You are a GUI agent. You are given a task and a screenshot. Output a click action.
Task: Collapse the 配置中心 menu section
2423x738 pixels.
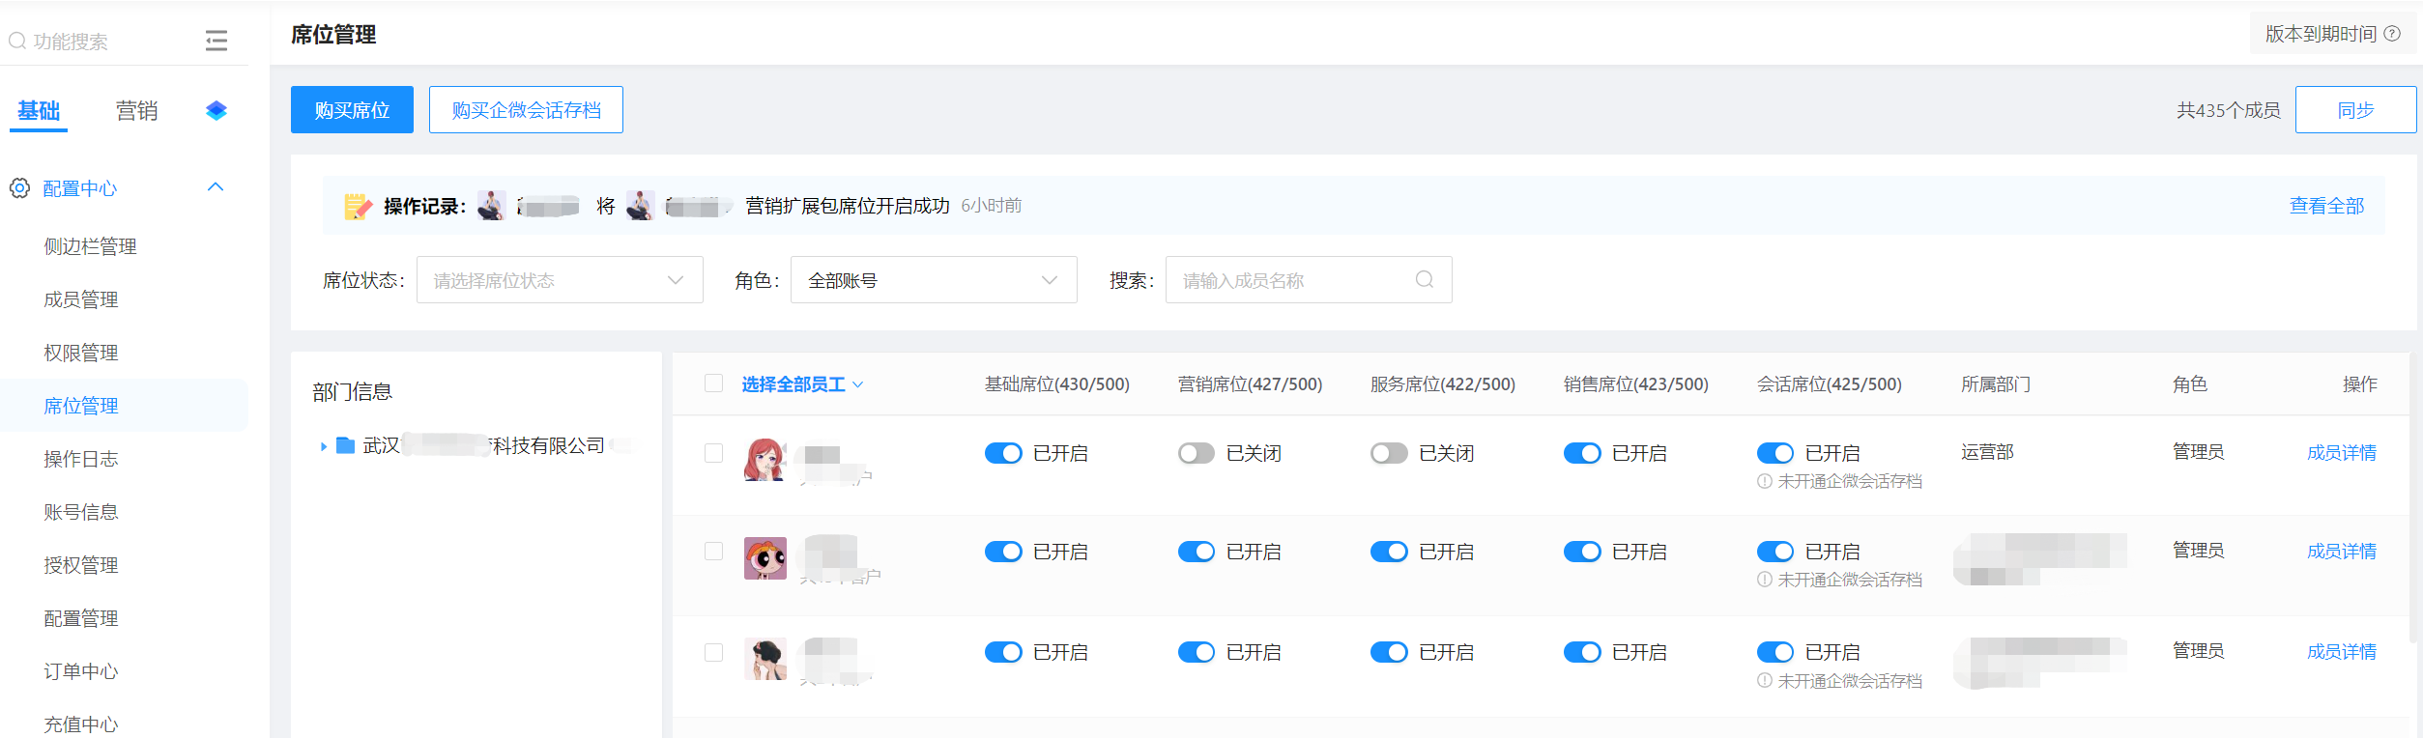pos(216,187)
